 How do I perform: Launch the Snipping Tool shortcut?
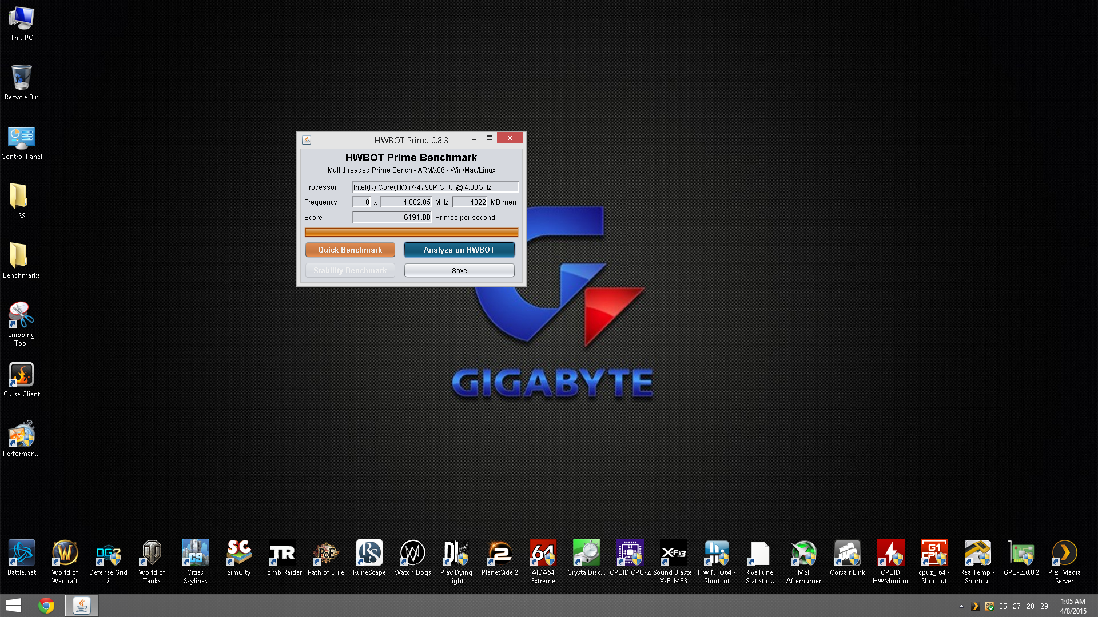[22, 324]
